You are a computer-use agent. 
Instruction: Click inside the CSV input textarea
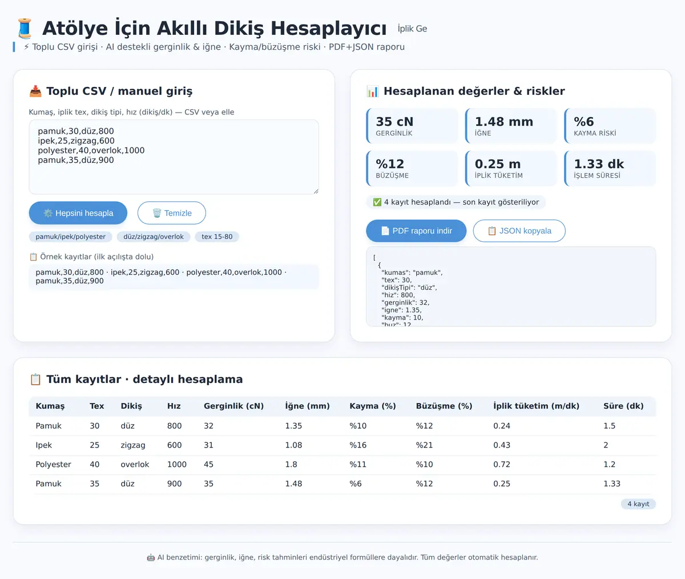[x=174, y=157]
